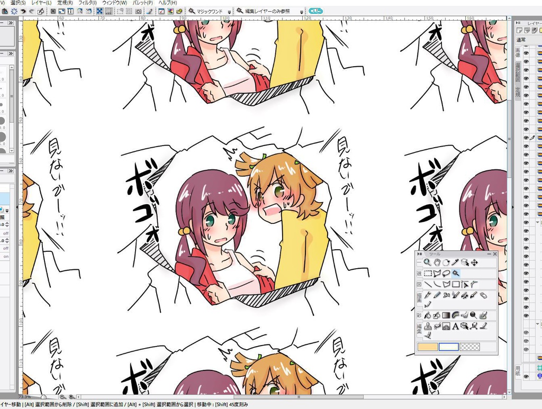This screenshot has width=542, height=409.
Task: Select the Stamp tool in edit group
Action: click(x=428, y=326)
